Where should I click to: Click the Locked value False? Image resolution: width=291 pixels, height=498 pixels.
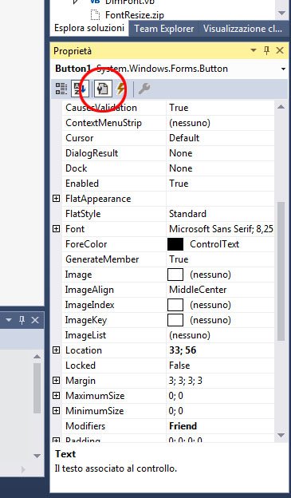click(179, 366)
